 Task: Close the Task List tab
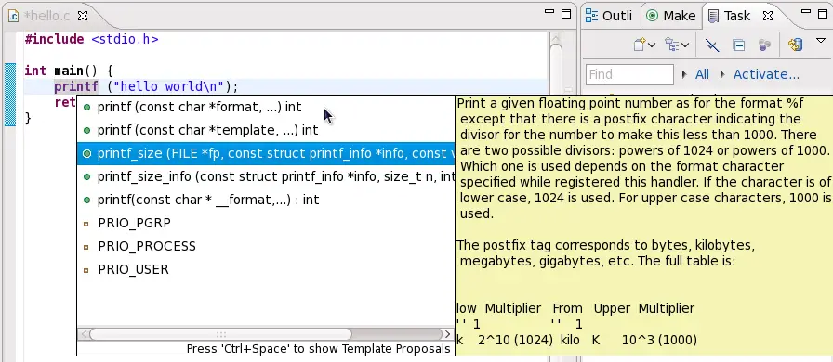click(x=768, y=16)
